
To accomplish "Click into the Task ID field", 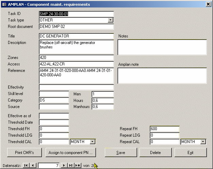I will pos(76,14).
